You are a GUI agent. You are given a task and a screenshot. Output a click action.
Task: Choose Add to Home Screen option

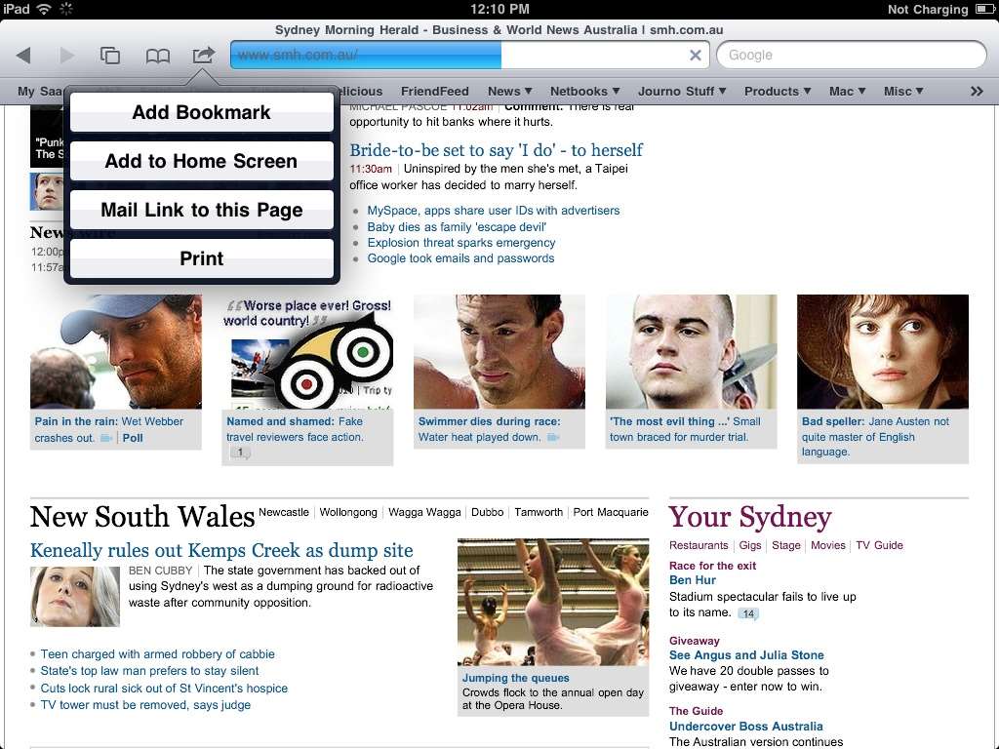201,161
